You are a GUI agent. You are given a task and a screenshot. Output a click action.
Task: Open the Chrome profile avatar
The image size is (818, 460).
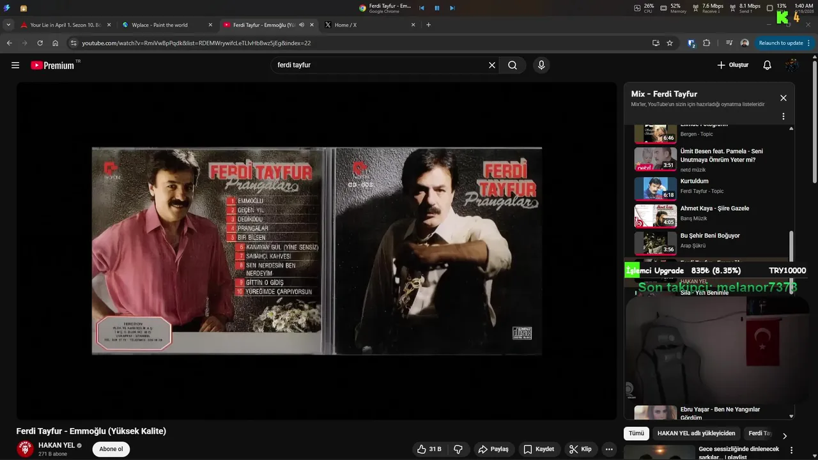click(x=745, y=43)
